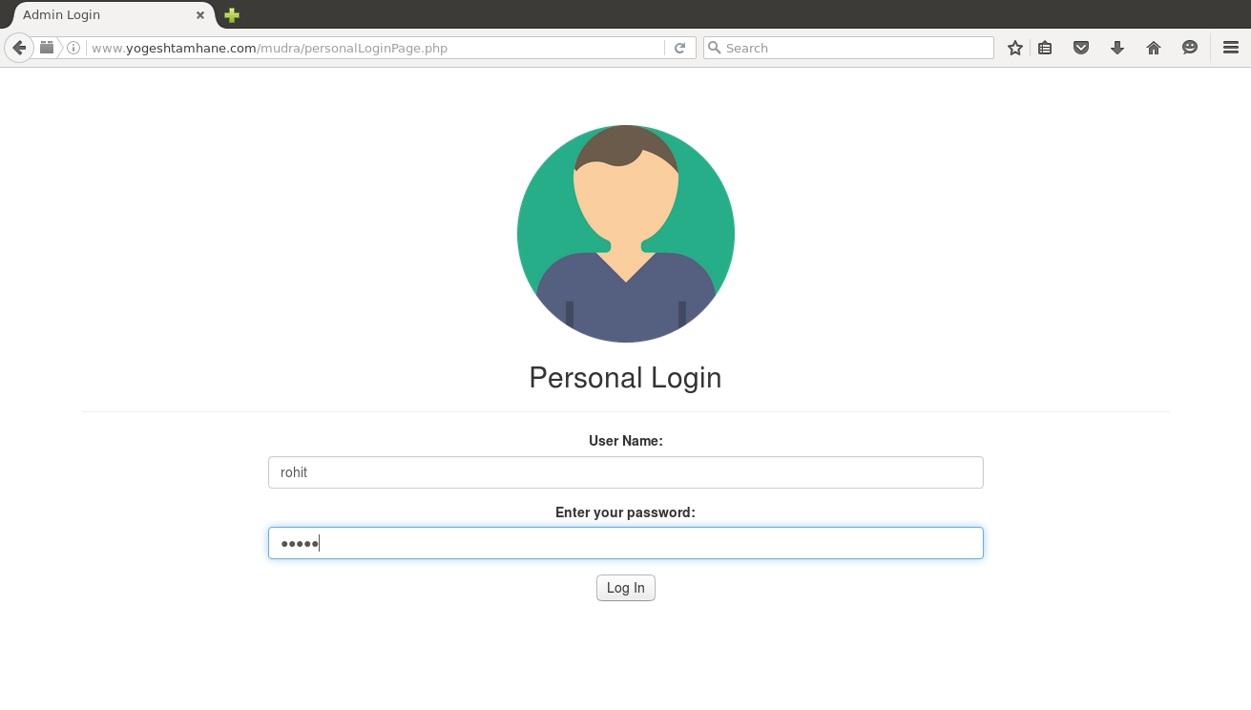Click the user avatar image
1251x710 pixels.
tap(626, 234)
